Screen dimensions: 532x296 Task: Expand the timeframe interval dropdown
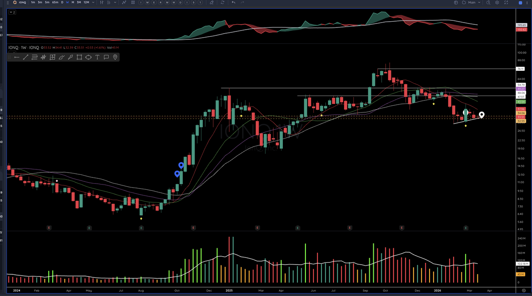[x=93, y=3]
